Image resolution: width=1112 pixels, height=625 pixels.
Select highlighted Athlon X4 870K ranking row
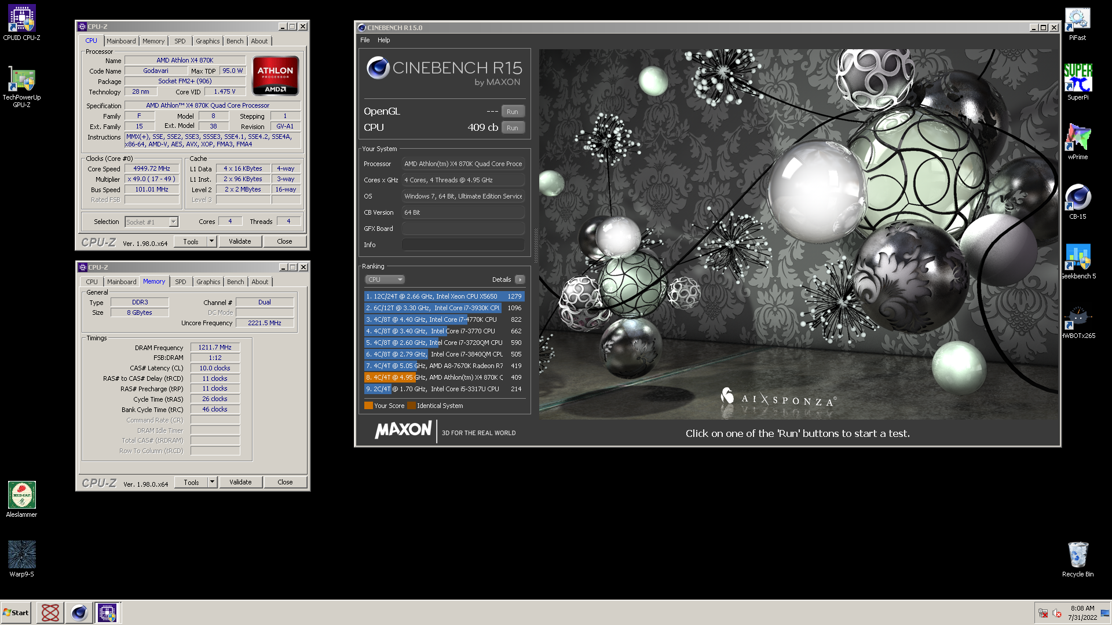pyautogui.click(x=444, y=377)
